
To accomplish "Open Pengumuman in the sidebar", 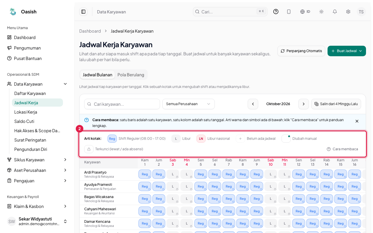I will click(37, 48).
